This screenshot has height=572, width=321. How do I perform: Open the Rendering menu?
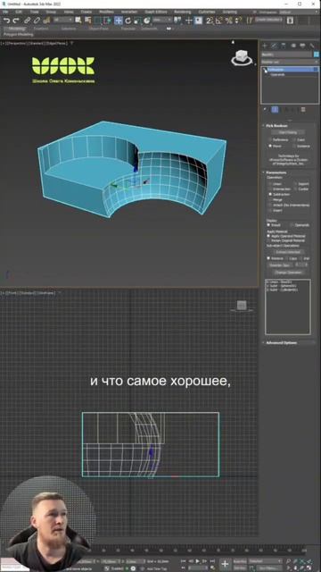(x=182, y=12)
